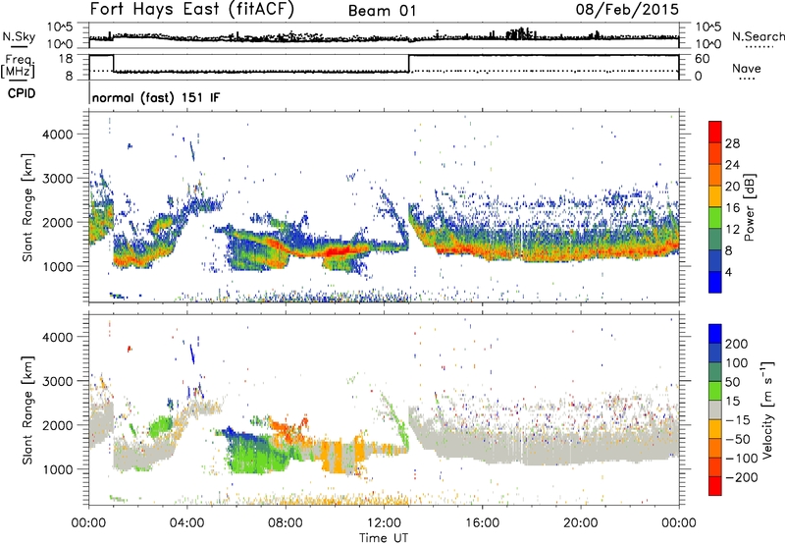The image size is (785, 544).
Task: Click the "Slant Range [km]" label of power panel
Action: [27, 208]
